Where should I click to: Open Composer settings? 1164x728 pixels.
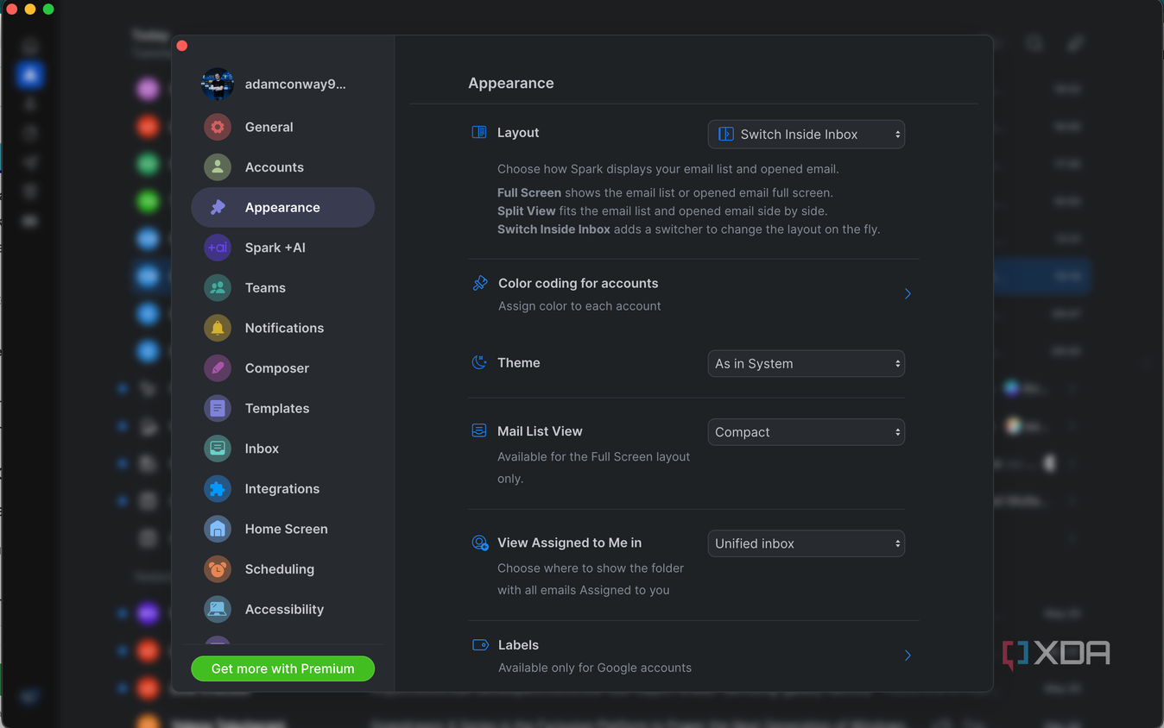pos(283,368)
